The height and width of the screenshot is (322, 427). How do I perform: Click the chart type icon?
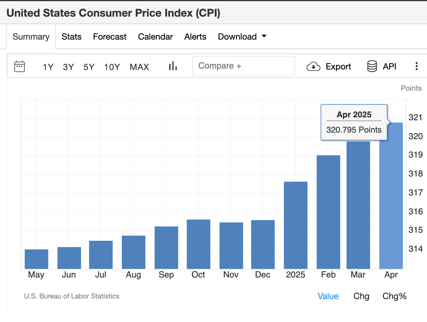coord(172,66)
